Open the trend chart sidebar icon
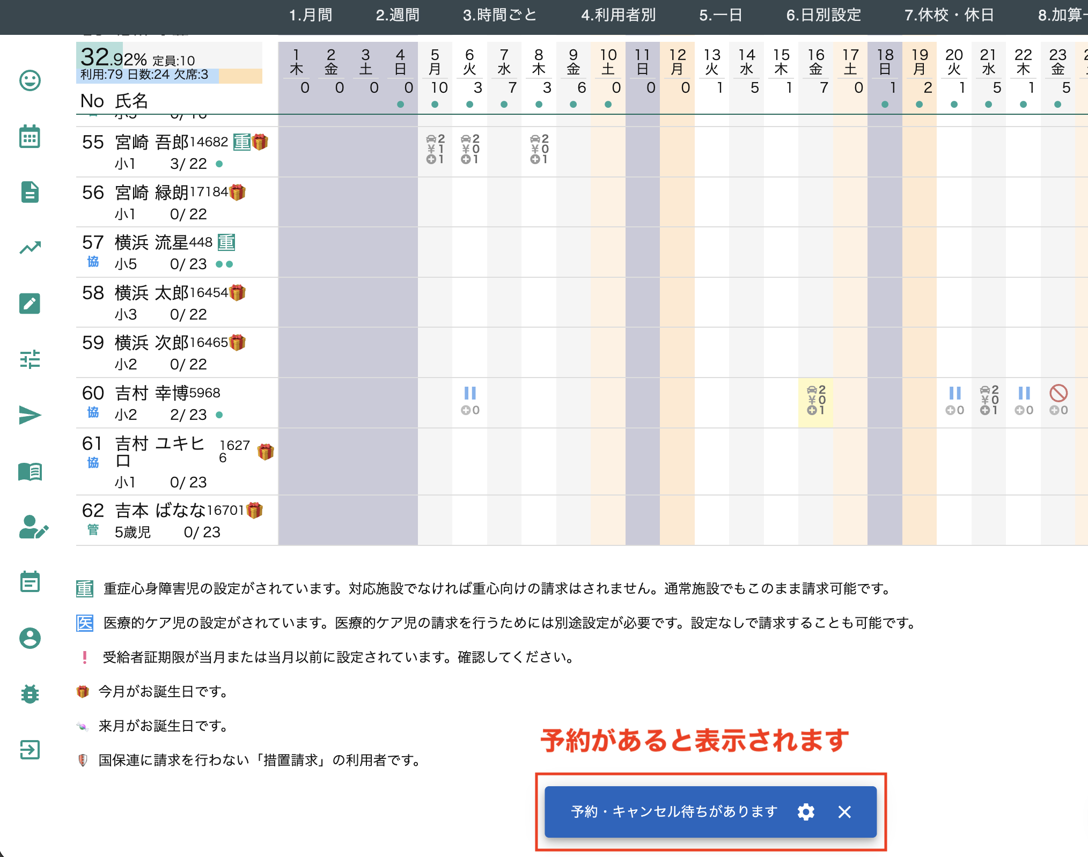 click(30, 248)
